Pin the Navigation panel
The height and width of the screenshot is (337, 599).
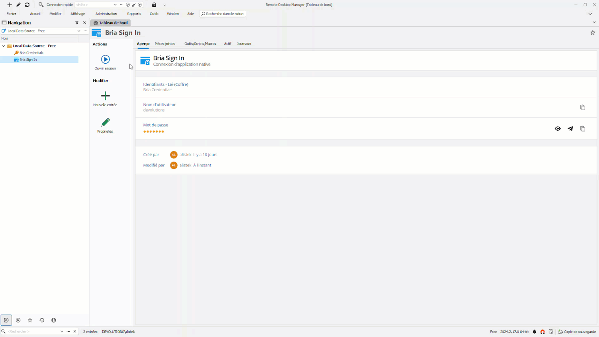(77, 22)
